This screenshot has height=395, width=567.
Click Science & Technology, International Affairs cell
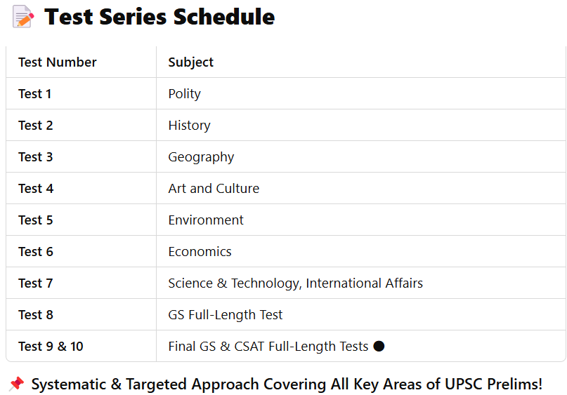point(295,283)
